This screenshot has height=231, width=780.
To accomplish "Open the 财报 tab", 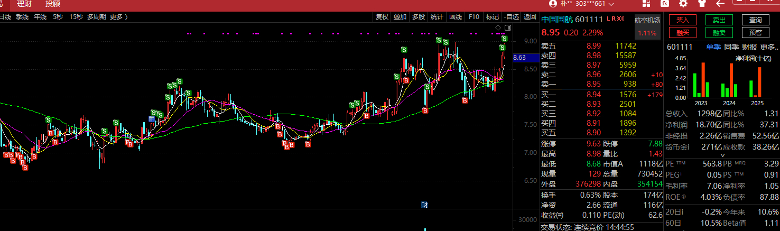I will pyautogui.click(x=749, y=47).
